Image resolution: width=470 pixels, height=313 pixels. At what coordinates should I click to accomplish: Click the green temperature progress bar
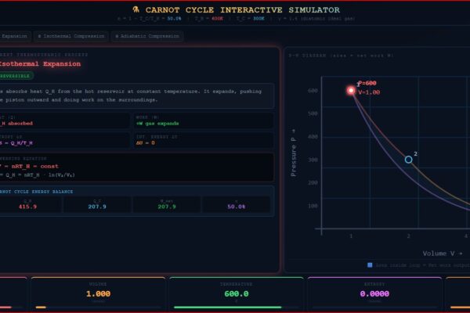click(x=227, y=307)
